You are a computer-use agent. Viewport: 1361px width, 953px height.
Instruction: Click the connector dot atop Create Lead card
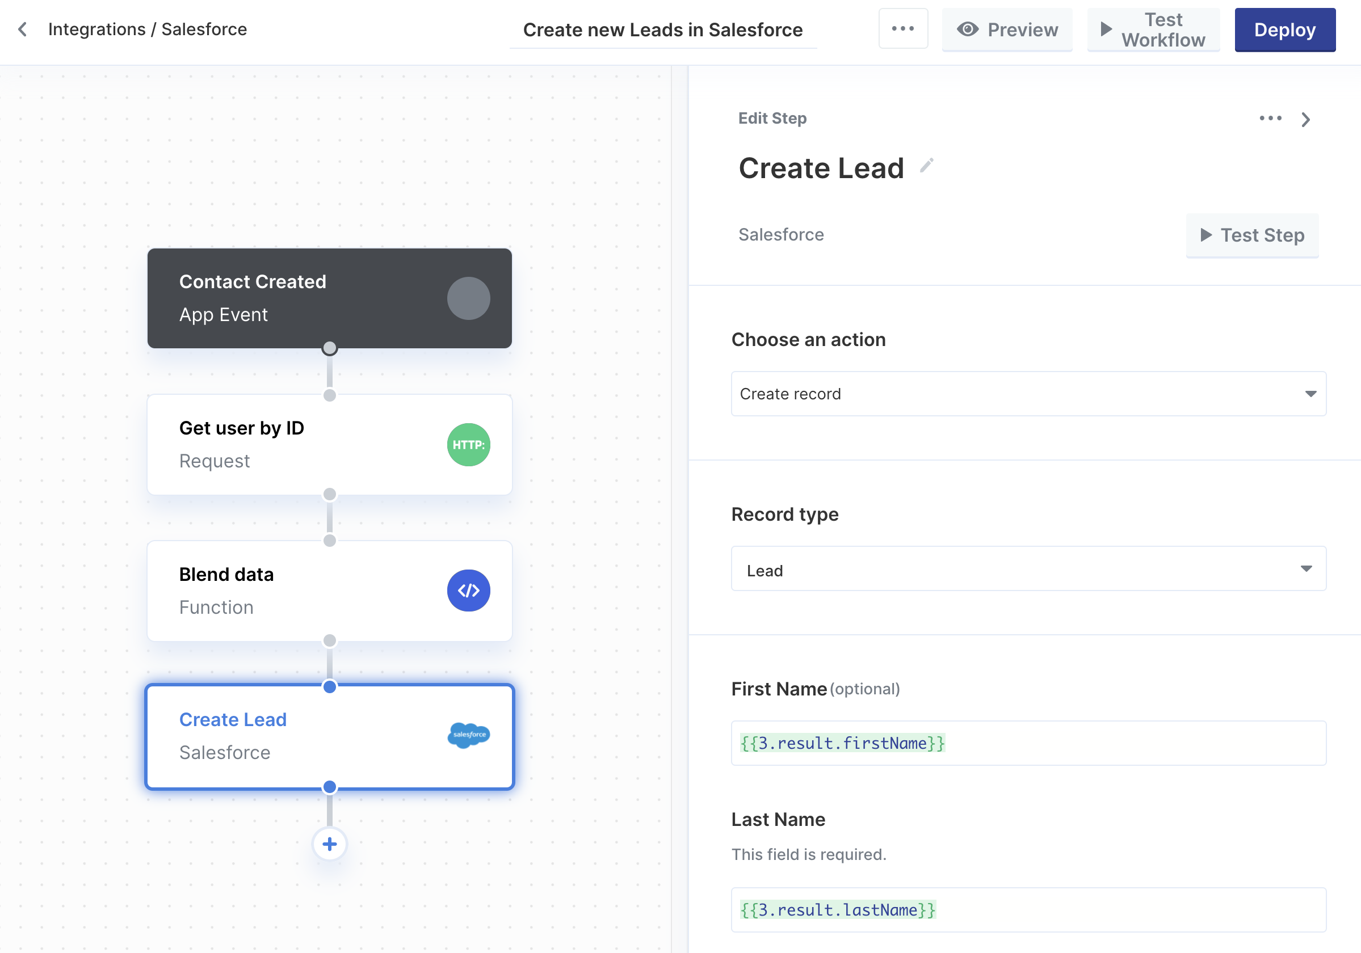tap(330, 686)
